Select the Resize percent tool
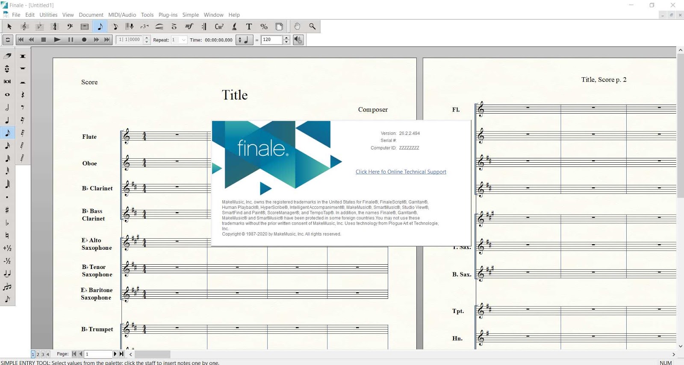Image resolution: width=684 pixels, height=365 pixels. click(x=264, y=26)
